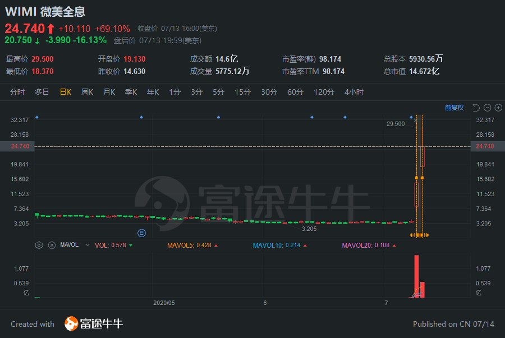
Task: Click the 最高价 29.500 value
Action: [43, 59]
